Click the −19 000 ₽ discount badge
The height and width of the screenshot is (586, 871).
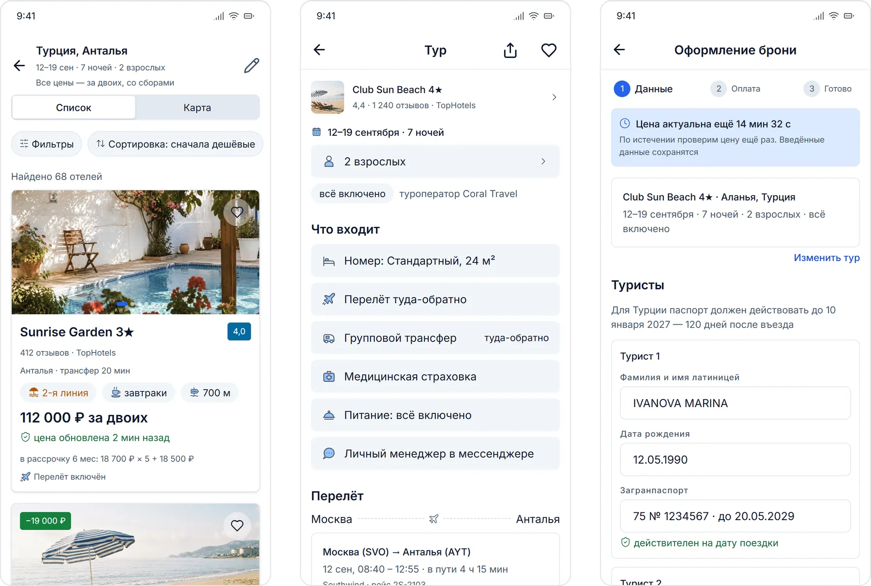coord(45,521)
